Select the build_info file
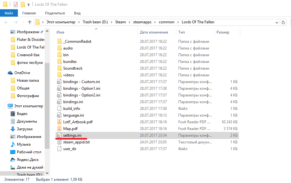 pos(72,109)
